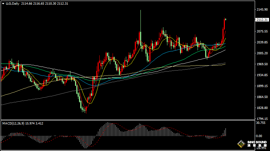Screen dimensions: 270x151
Task: Click the dropdown triangle beside LLG,Daily
Action: [x=3, y=3]
